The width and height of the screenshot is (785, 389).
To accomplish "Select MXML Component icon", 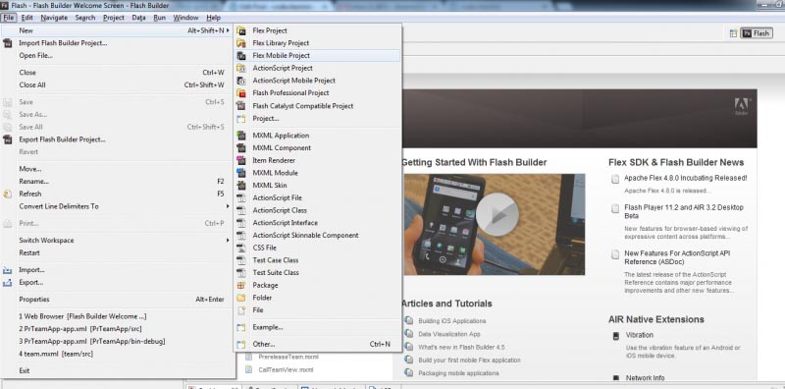I will 241,148.
